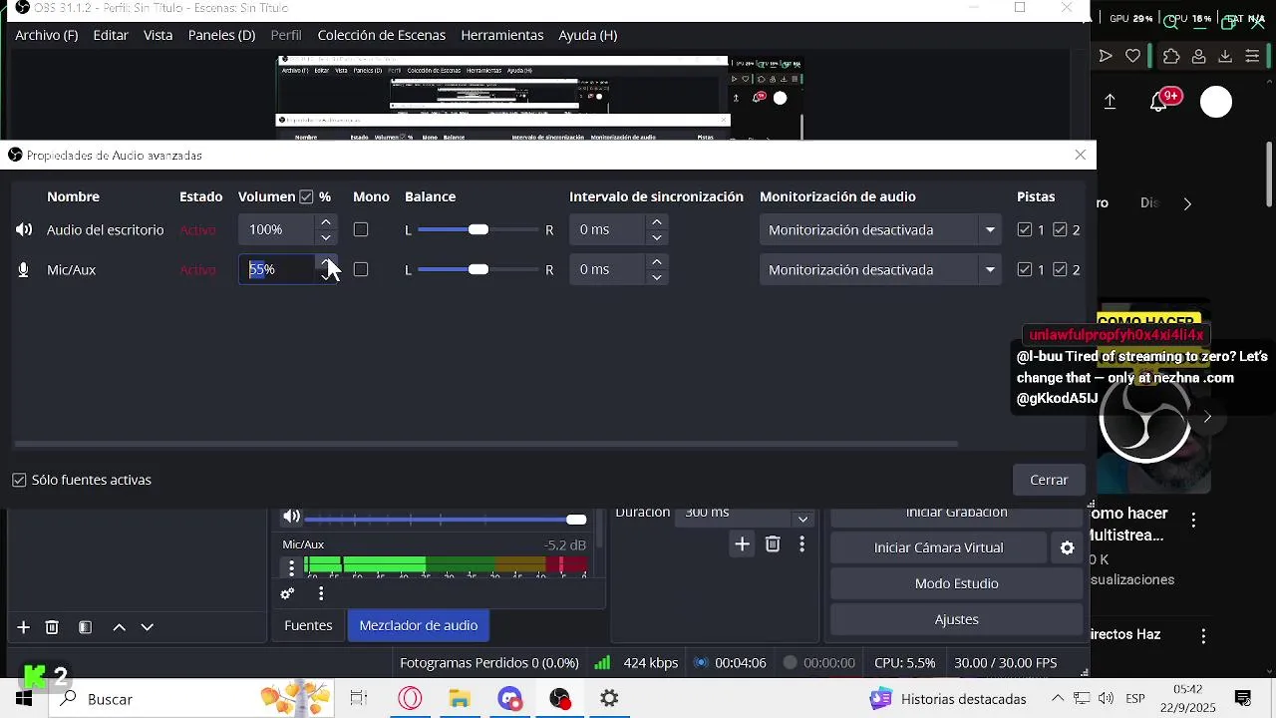This screenshot has height=718, width=1276.
Task: Toggle track 2 for Audio del escritorio
Action: click(1060, 230)
